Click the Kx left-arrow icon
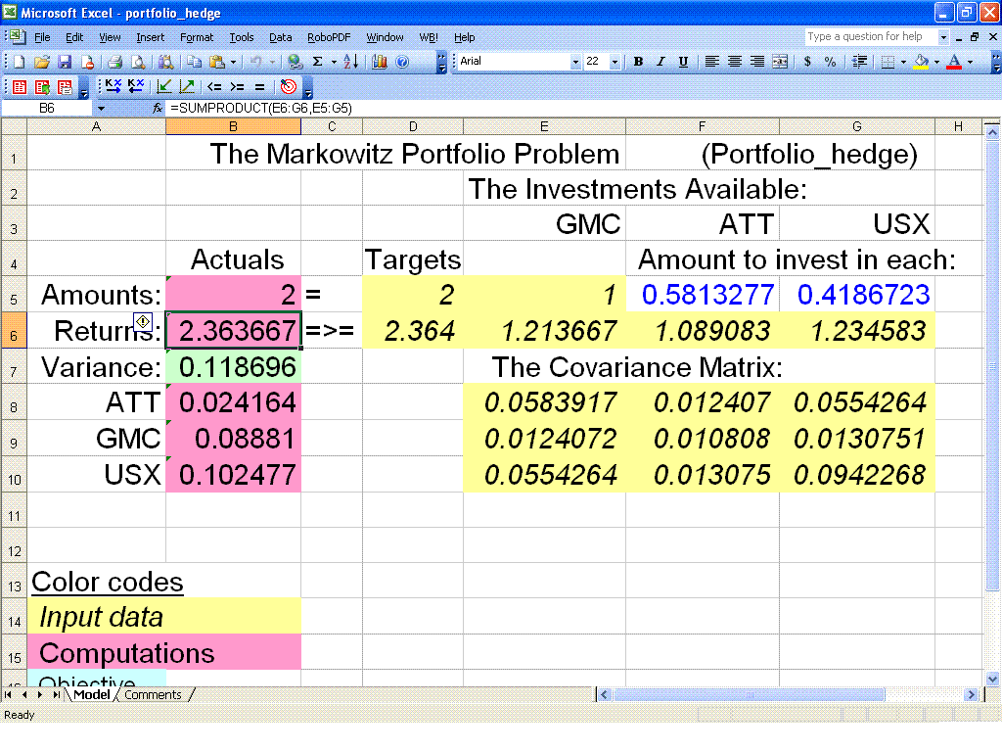Screen dimensions: 1002x752 tap(136, 86)
